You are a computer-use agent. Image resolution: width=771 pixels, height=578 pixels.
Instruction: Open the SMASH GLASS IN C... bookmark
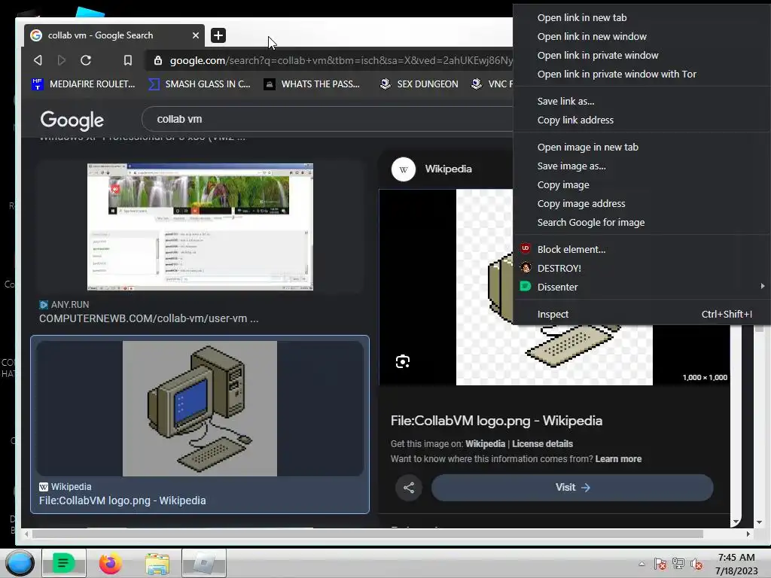click(200, 84)
